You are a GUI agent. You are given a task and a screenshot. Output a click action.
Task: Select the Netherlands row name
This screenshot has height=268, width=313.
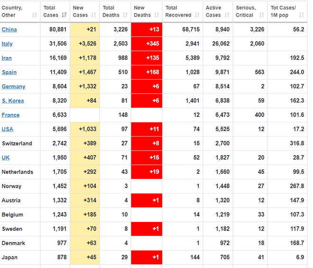click(x=18, y=172)
